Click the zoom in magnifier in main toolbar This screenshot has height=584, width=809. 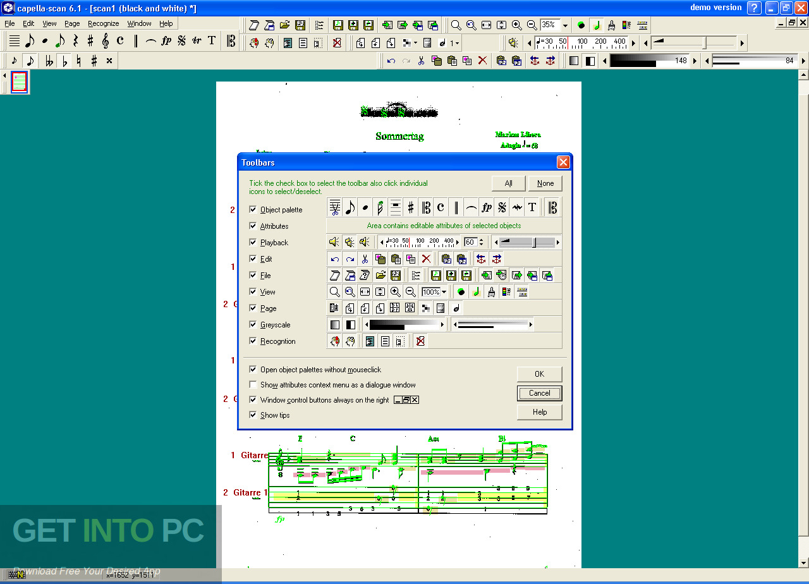pos(516,25)
